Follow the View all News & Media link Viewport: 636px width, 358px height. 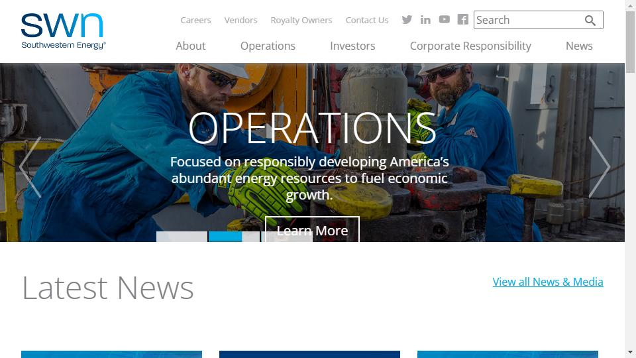(x=548, y=282)
